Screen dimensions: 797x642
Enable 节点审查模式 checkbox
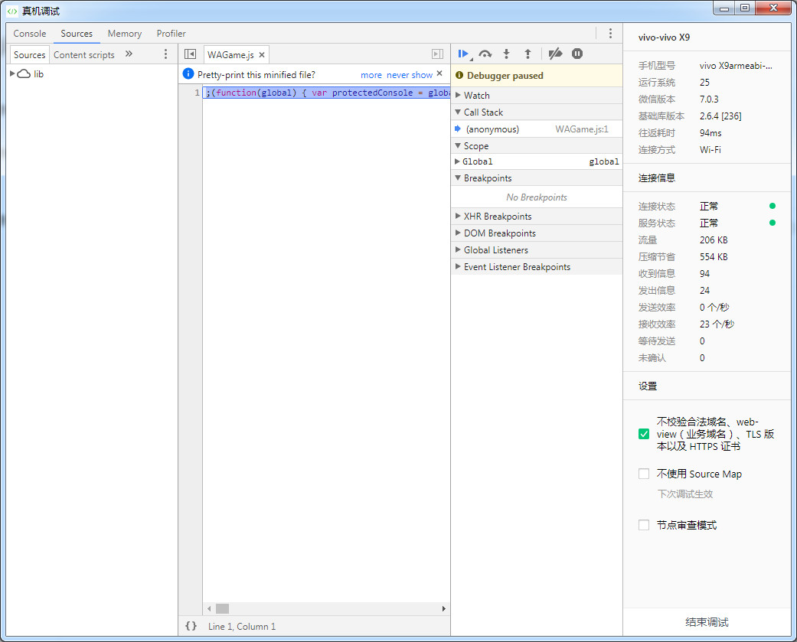[644, 525]
